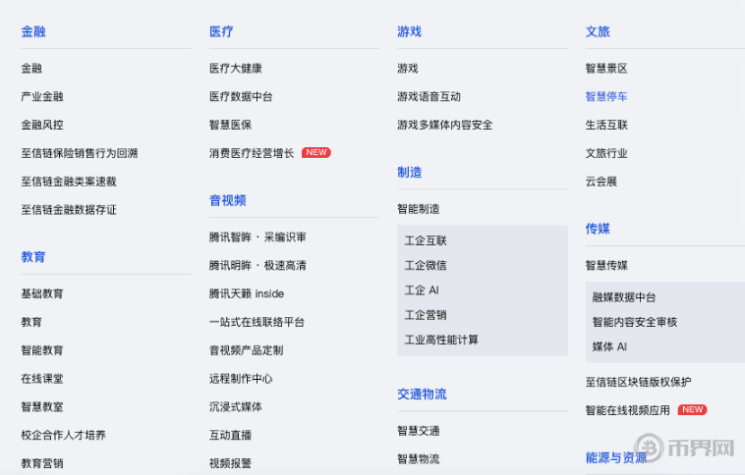Image resolution: width=745 pixels, height=475 pixels.
Task: Open the highlighted 智慧停车 link
Action: (x=606, y=97)
